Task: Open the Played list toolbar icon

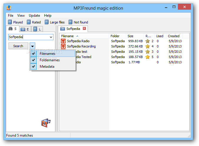Action: click(x=10, y=22)
